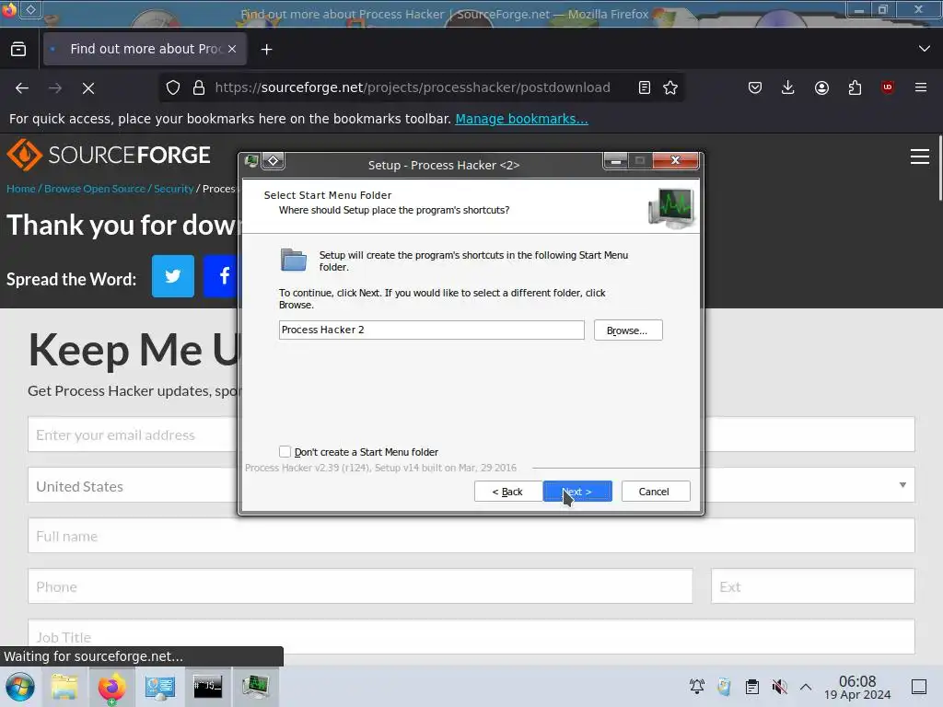Viewport: 943px width, 707px height.
Task: Open the network computer taskbar icon
Action: (160, 687)
